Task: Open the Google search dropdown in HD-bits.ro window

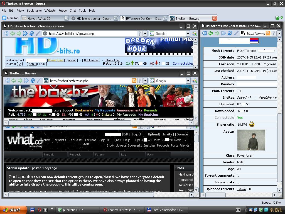Action: tap(188, 33)
